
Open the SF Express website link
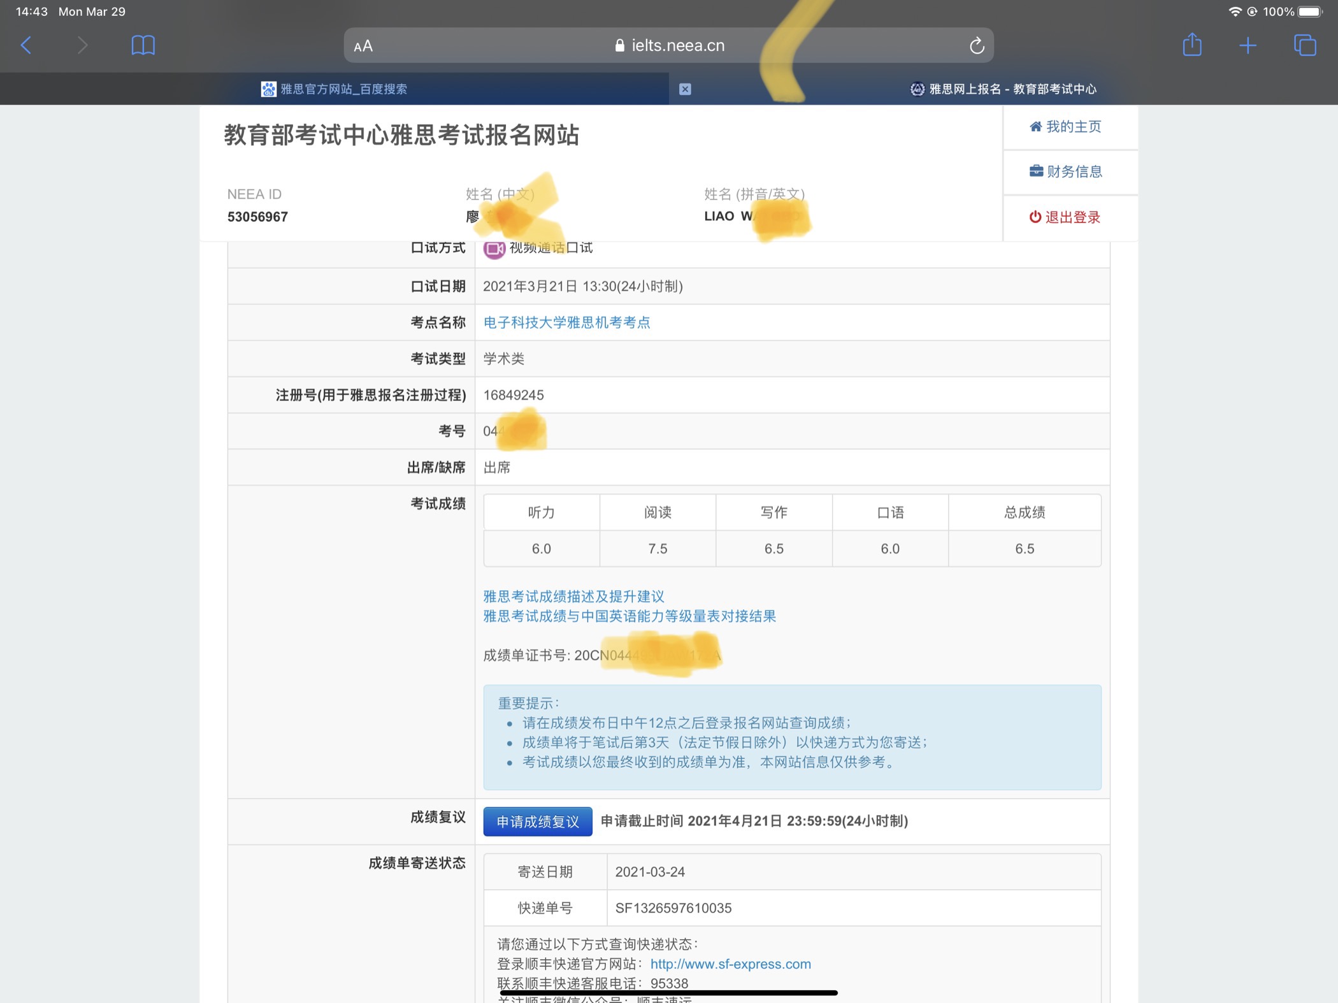pos(730,963)
